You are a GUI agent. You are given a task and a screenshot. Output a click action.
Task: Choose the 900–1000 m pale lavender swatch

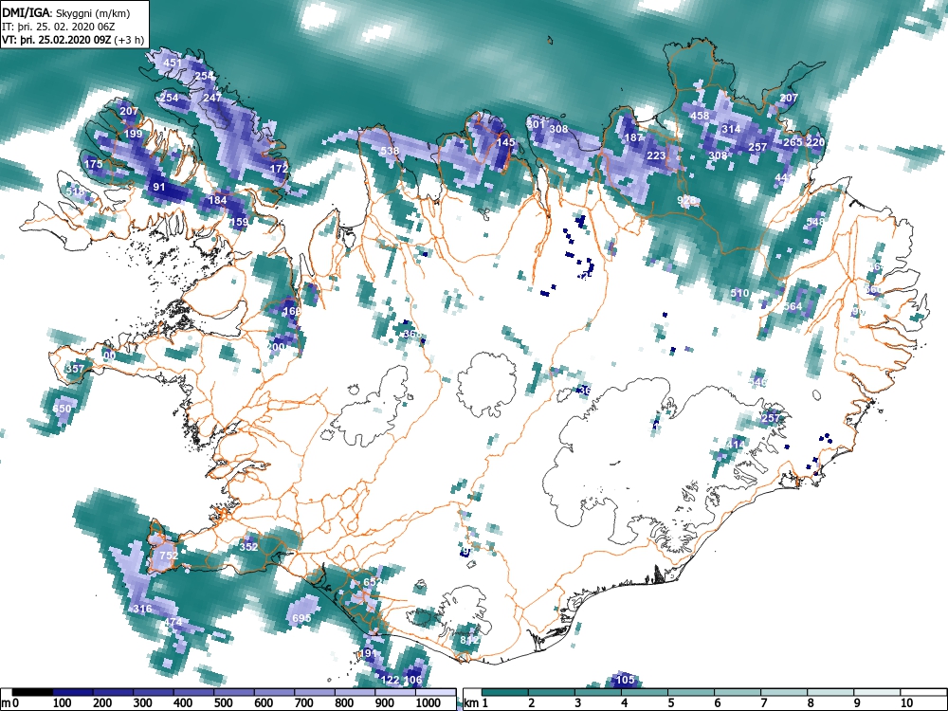pyautogui.click(x=395, y=692)
